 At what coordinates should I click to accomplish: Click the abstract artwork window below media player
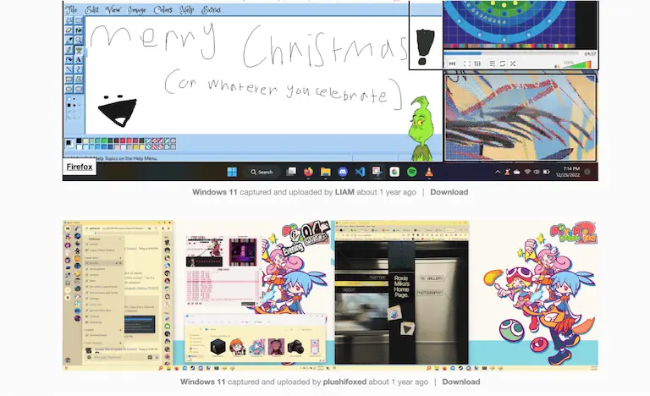tap(521, 118)
